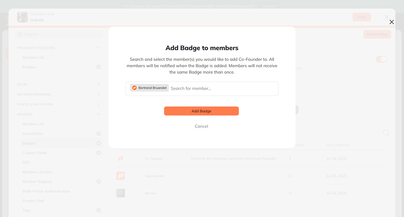The height and width of the screenshot is (217, 404).
Task: Expand the Setup section
Action: pos(99,85)
